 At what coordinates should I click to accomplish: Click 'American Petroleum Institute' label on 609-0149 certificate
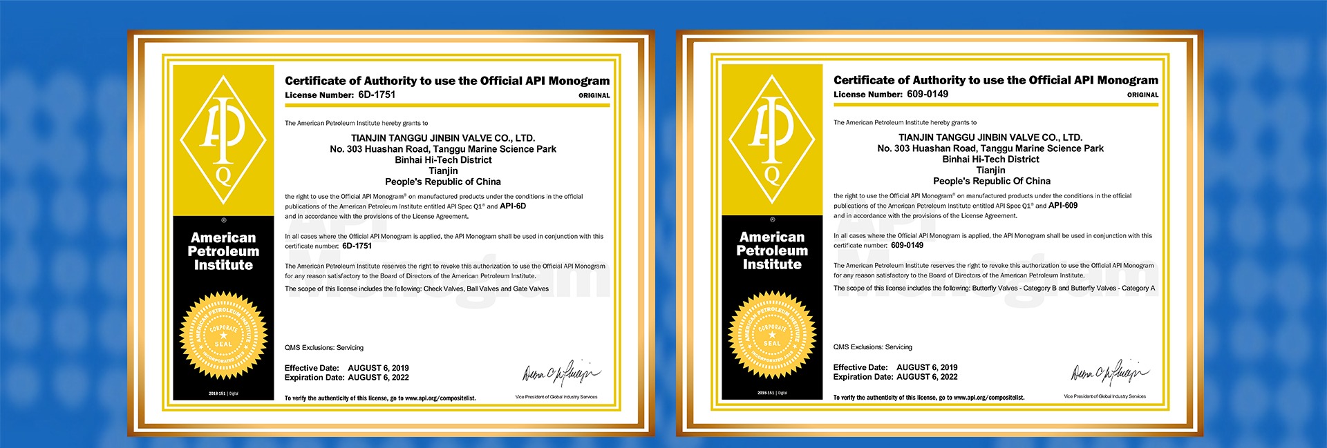[772, 251]
